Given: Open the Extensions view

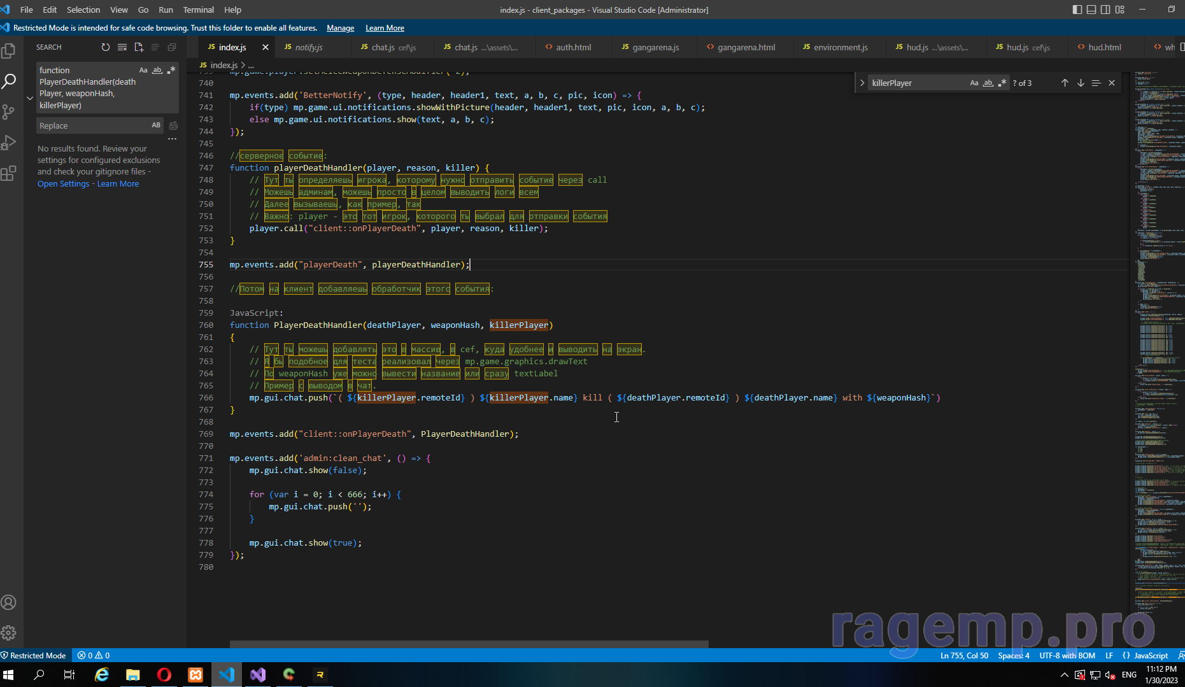Looking at the screenshot, I should coord(9,173).
